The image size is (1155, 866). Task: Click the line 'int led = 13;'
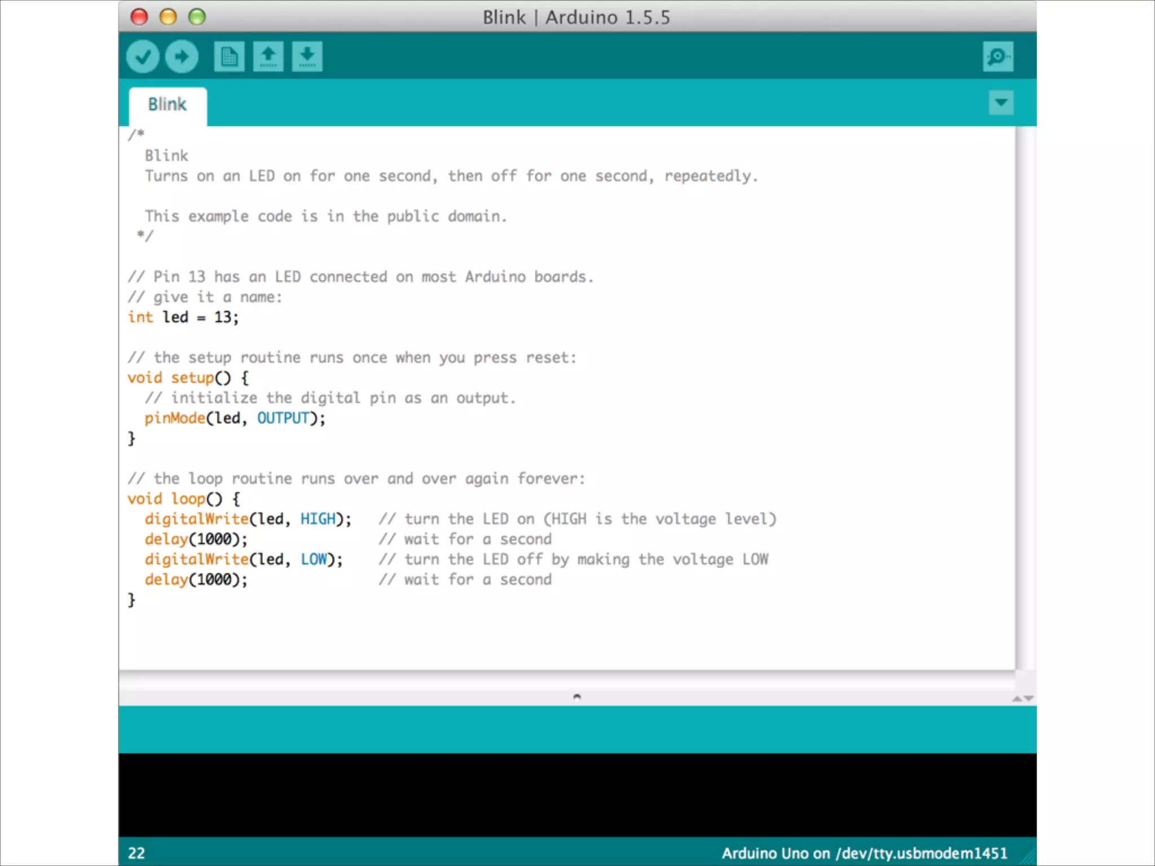(x=183, y=317)
